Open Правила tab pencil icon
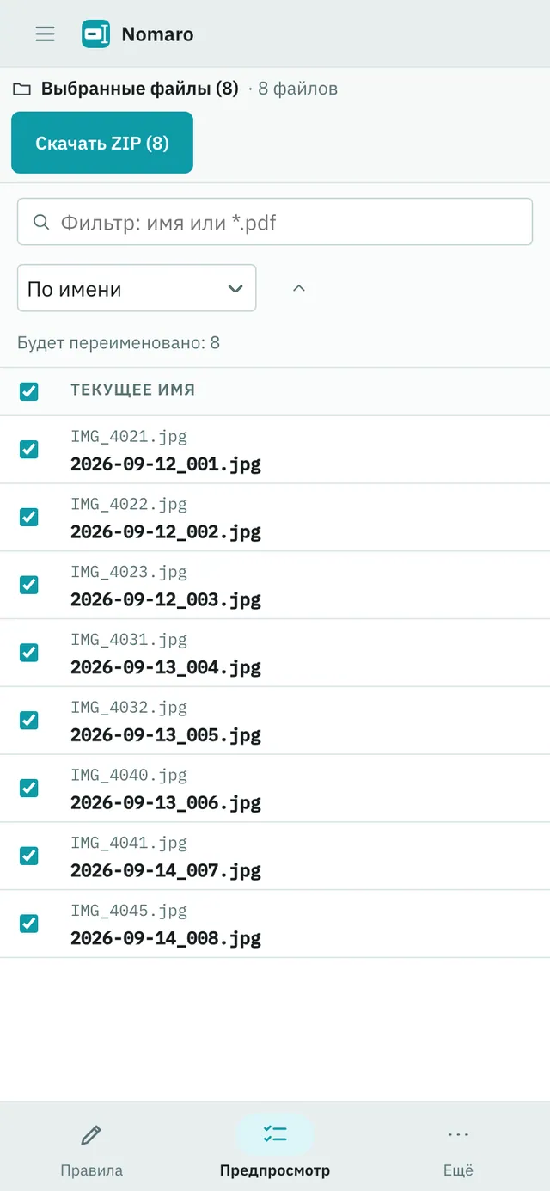The image size is (550, 1191). 91,1135
